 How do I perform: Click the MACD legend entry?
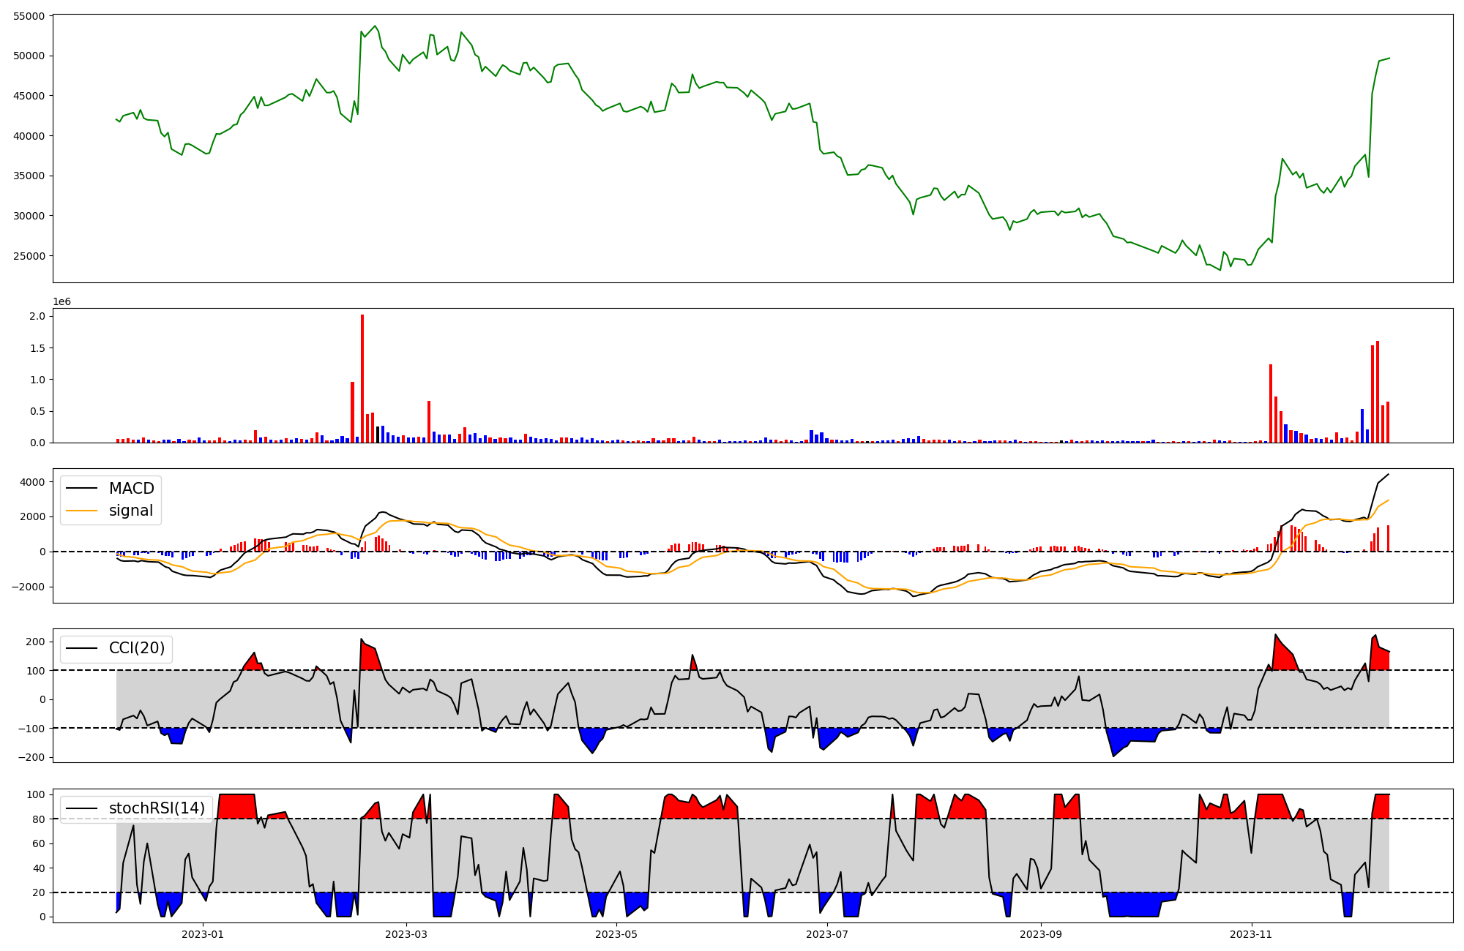(x=131, y=489)
